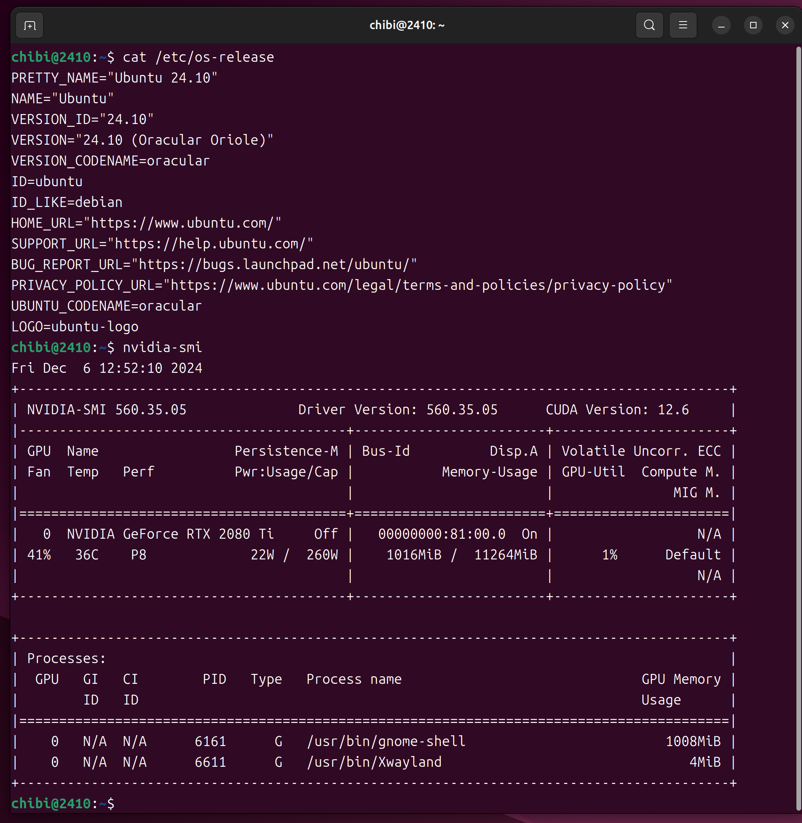802x823 pixels.
Task: Click the title bar text chibi@2410
Action: [407, 25]
